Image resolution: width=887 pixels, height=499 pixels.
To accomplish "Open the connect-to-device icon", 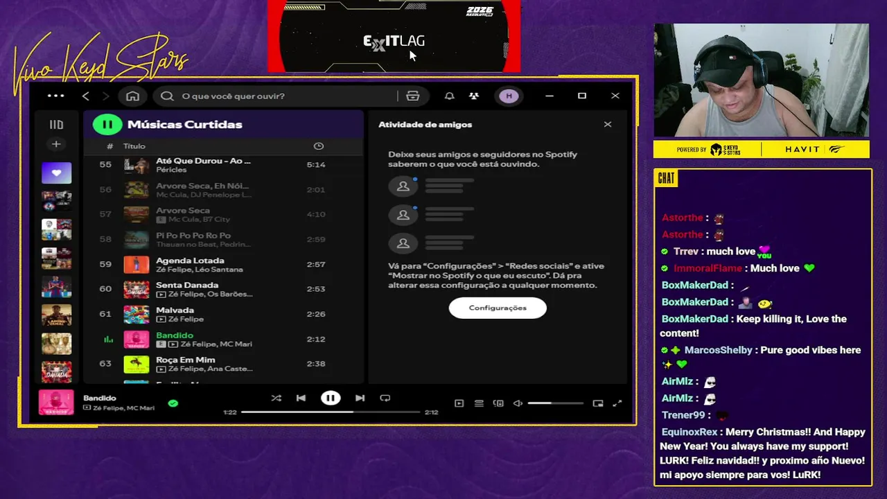I will tap(498, 403).
